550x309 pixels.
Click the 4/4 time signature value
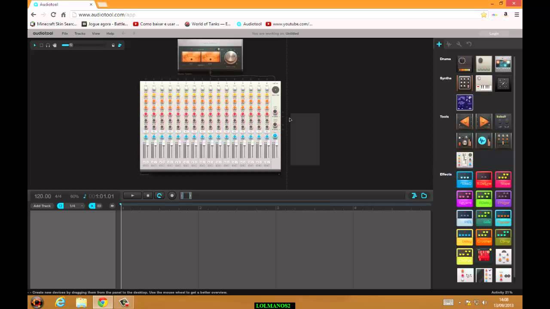58,197
